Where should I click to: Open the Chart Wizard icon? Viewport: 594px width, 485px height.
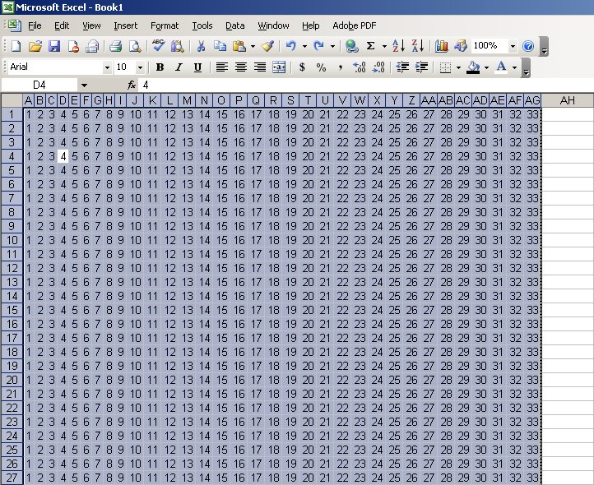tap(441, 46)
